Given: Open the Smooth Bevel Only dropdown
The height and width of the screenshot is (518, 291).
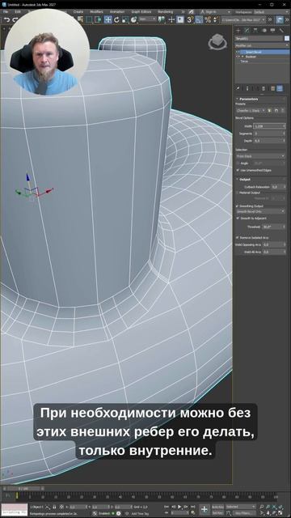Looking at the screenshot, I should click(260, 211).
